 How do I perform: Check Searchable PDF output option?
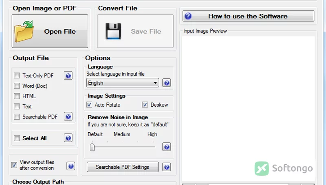(x=17, y=117)
